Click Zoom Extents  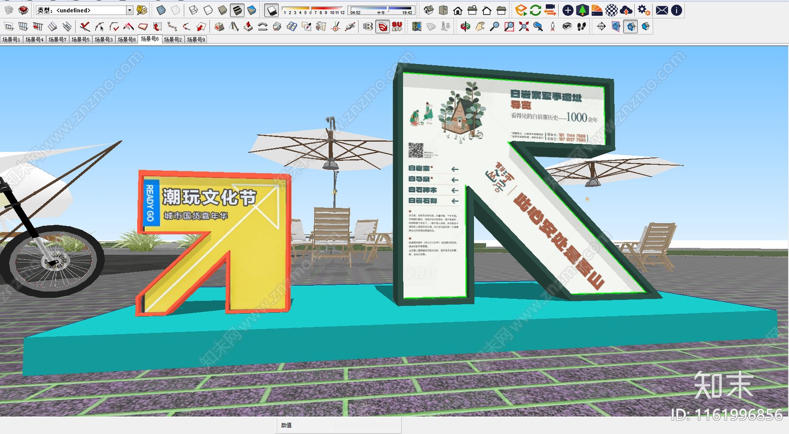[x=524, y=27]
